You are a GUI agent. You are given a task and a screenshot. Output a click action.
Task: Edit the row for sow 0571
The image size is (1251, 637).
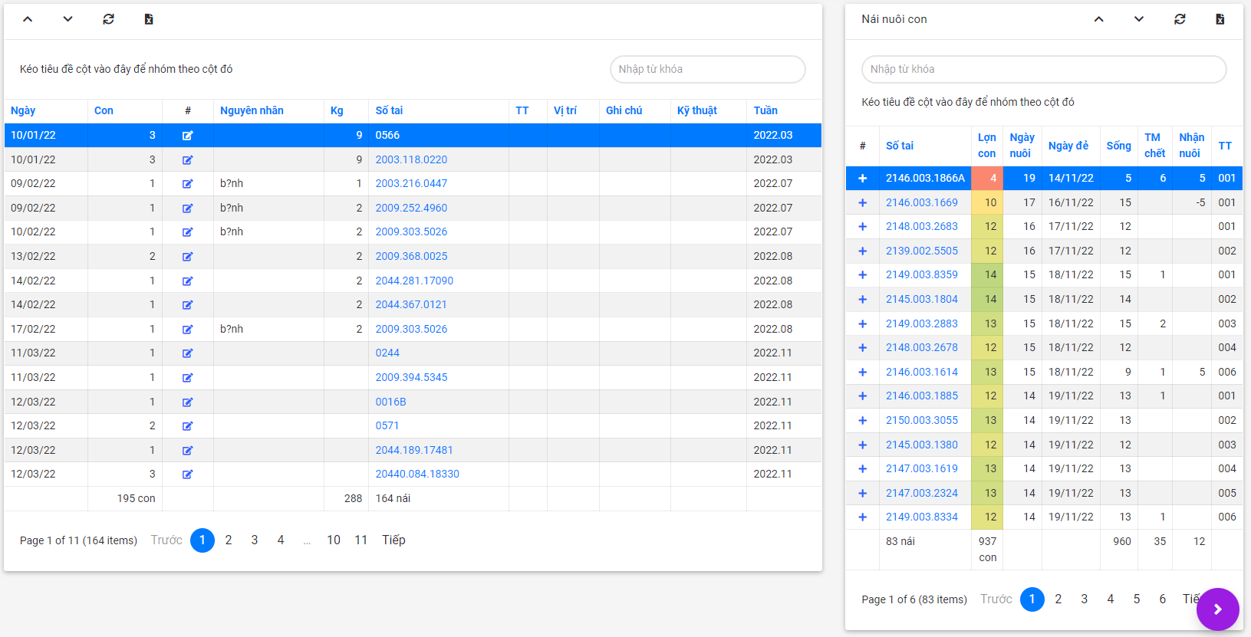pos(187,426)
